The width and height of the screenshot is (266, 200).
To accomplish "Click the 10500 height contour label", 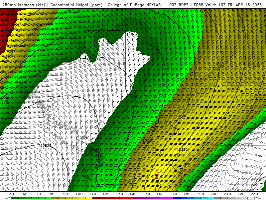I will coord(65,62).
